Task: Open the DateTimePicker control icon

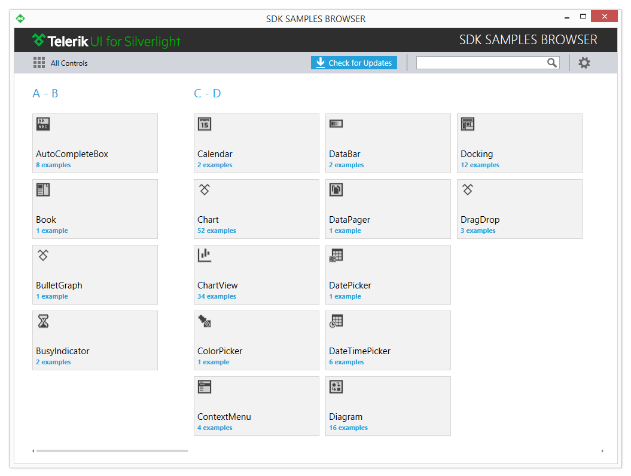Action: pyautogui.click(x=336, y=321)
